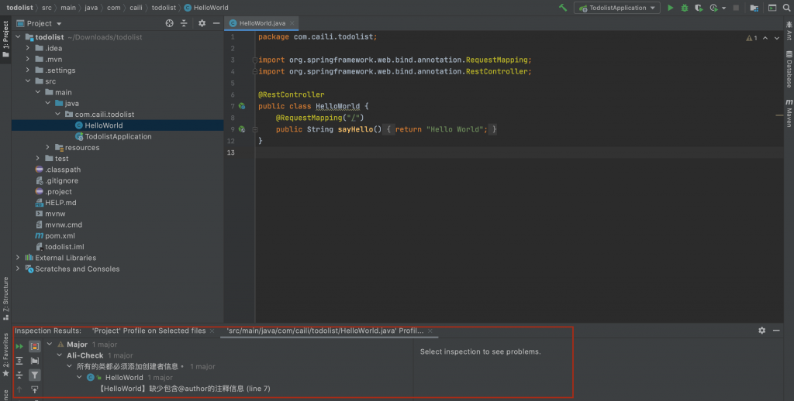Viewport: 794px width, 401px height.
Task: Expand the .mvn folder
Action: (28, 59)
